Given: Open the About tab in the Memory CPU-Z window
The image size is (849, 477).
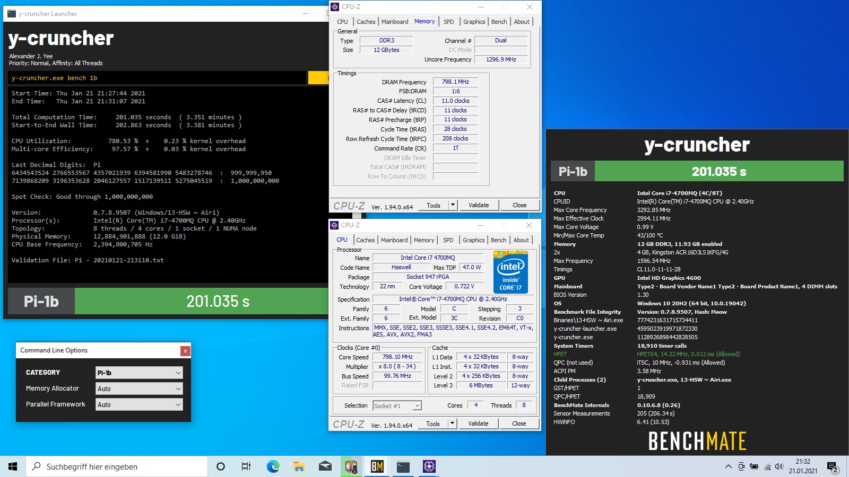Looking at the screenshot, I should (522, 22).
